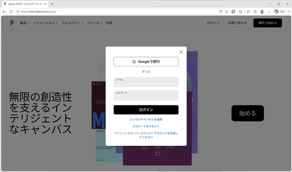Expand the コミュニティ menu
Viewport: 292px width, 172px height.
coord(72,23)
